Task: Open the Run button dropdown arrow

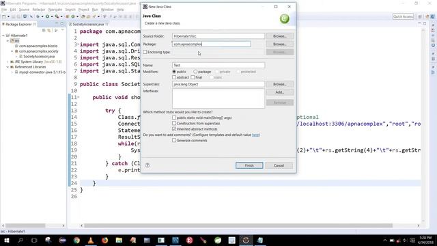Action: tap(52, 16)
